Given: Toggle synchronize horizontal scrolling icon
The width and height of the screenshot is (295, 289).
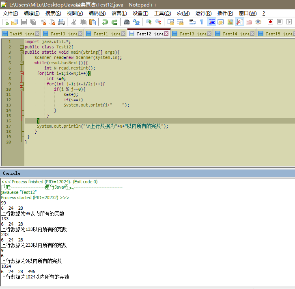Looking at the screenshot, I should (x=180, y=22).
